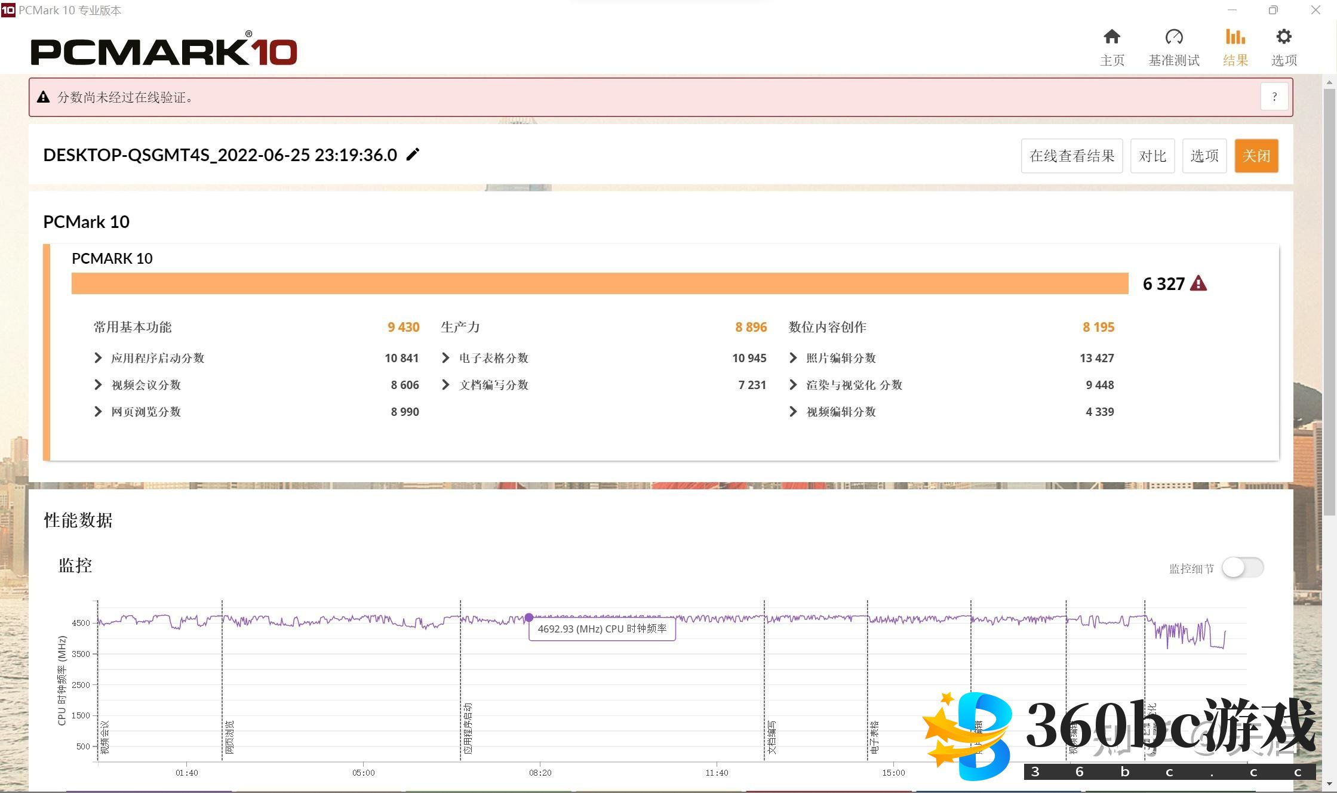This screenshot has height=793, width=1337.
Task: Open the Benchmarks (基准测试) gauge icon
Action: tap(1173, 38)
